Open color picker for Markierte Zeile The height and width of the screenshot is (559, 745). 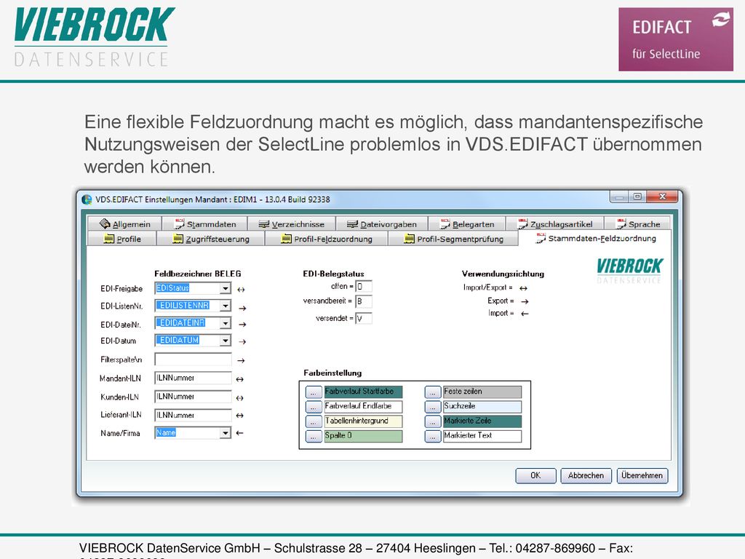[433, 422]
